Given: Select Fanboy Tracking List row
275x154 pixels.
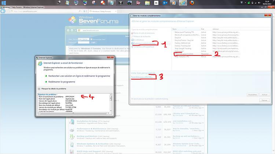Looking at the screenshot, I should [207, 46].
